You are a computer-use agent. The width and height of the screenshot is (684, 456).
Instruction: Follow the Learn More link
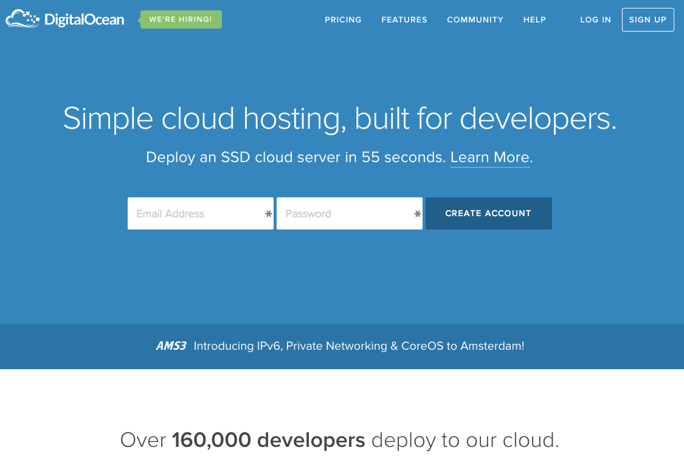tap(489, 157)
